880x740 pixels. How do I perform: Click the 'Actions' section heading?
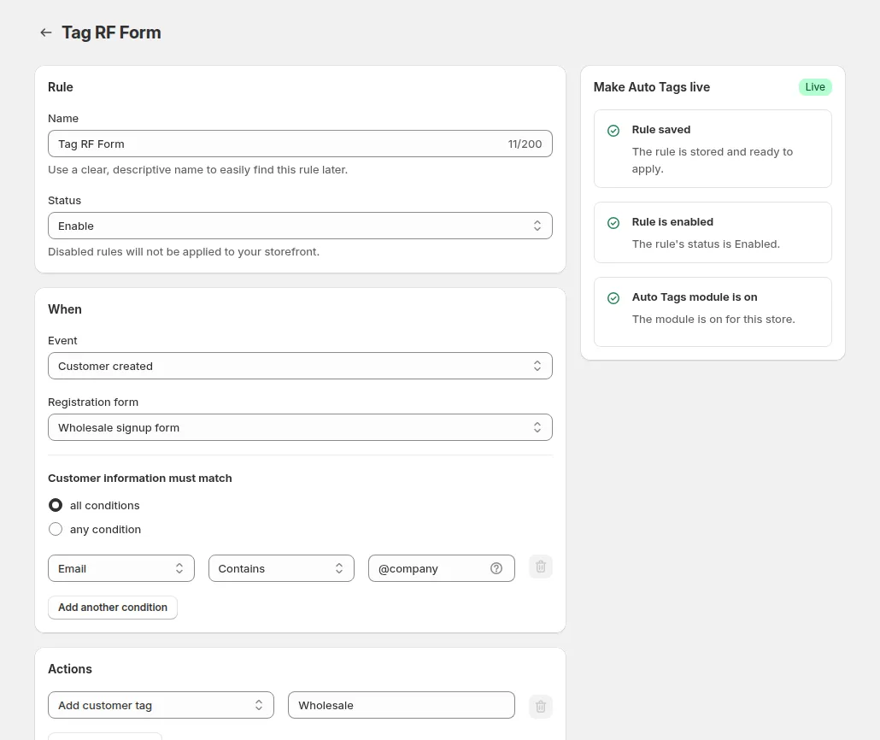[69, 669]
